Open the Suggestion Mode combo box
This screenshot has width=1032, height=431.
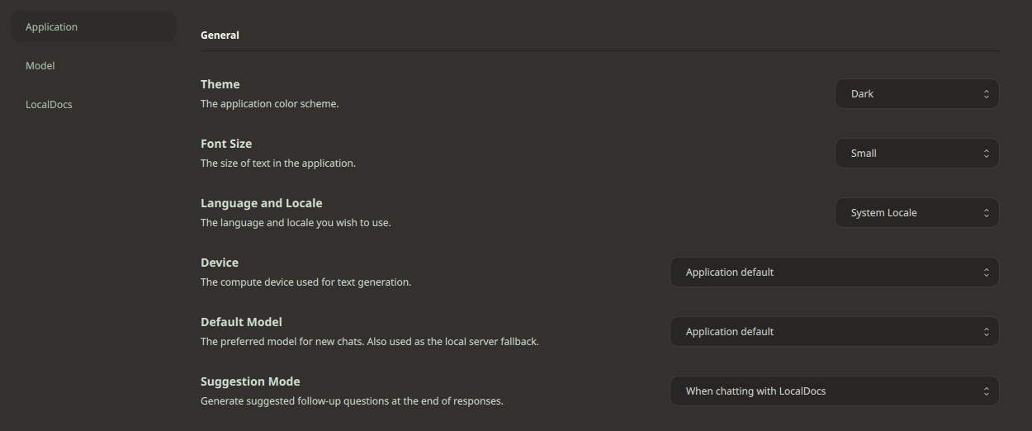[835, 391]
